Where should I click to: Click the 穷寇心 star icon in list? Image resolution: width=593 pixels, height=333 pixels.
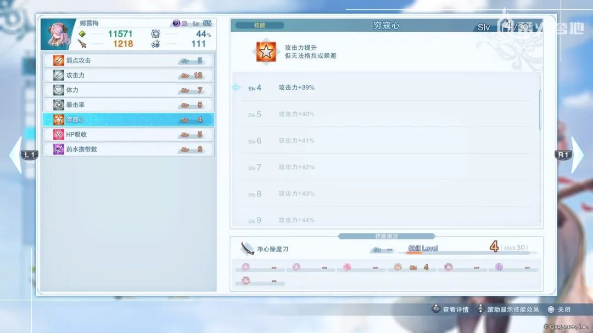58,119
